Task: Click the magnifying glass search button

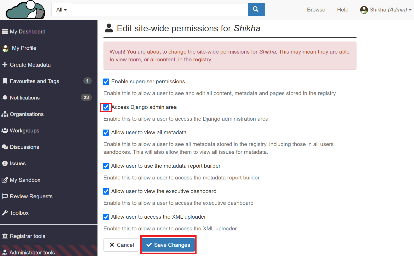Action: (256, 10)
